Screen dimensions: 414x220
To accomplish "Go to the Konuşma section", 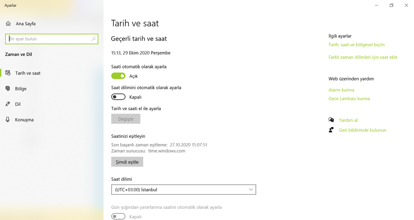I will point(24,120).
